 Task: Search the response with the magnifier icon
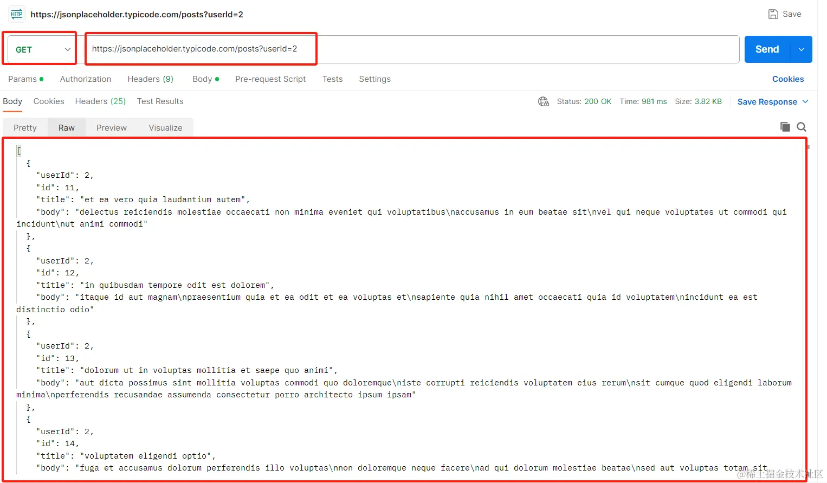pos(802,127)
